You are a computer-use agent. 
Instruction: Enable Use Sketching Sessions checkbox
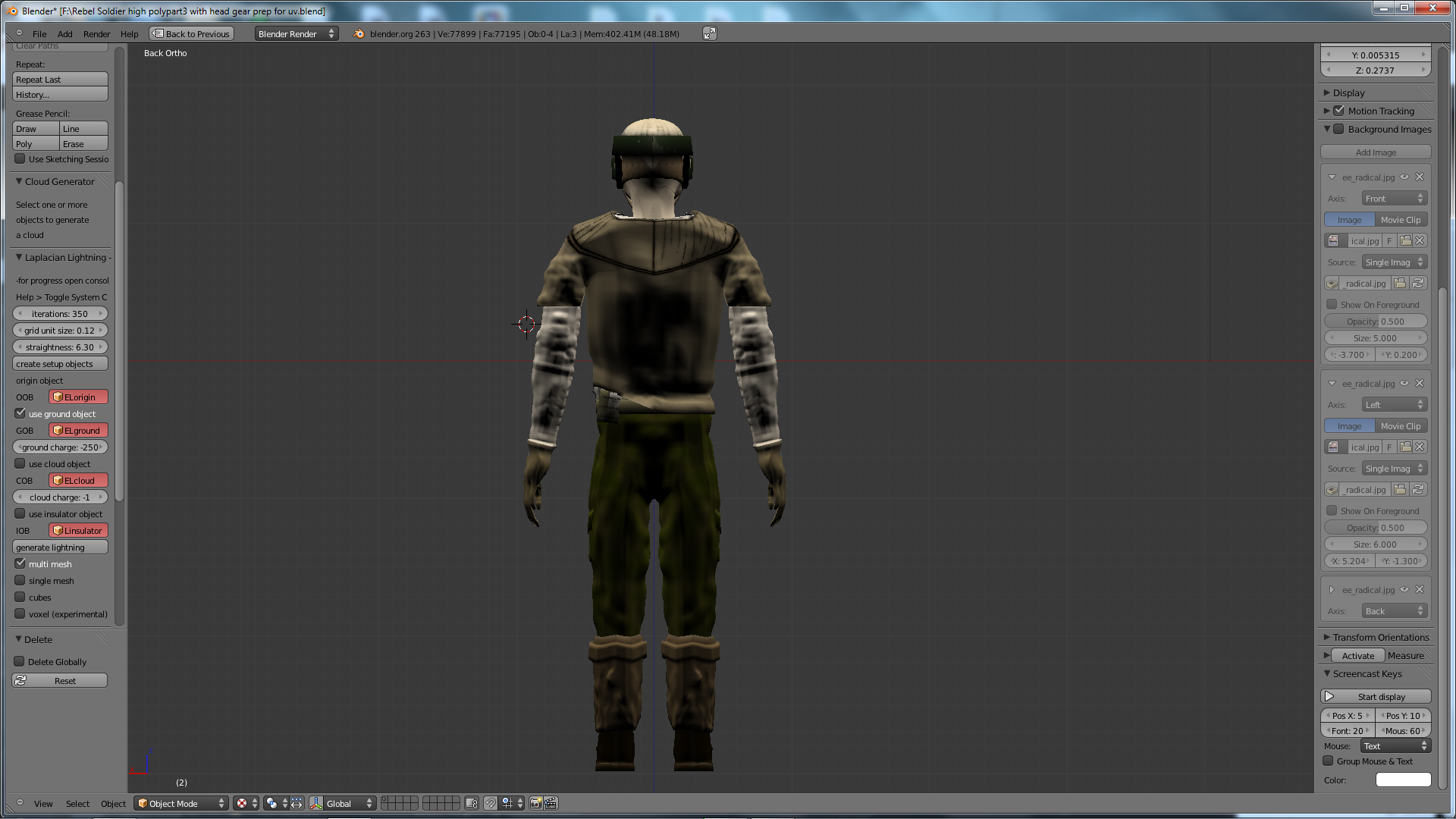(20, 158)
